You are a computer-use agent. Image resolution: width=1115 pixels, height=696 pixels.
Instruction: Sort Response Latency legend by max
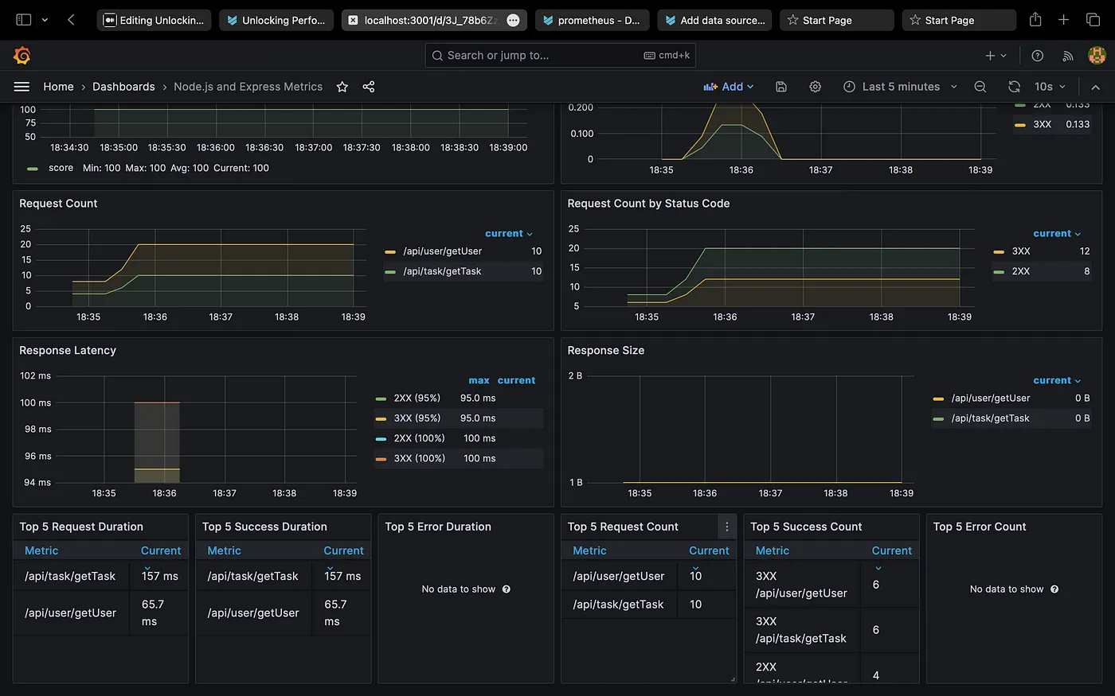(x=479, y=381)
